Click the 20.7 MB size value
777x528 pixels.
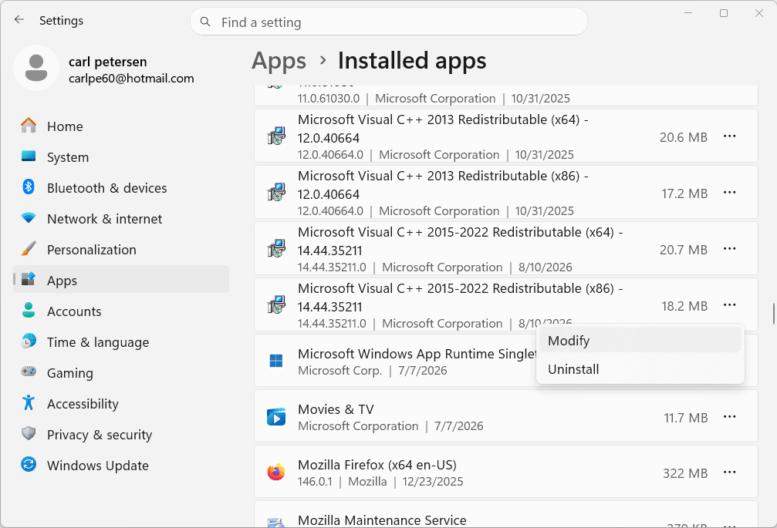tap(684, 250)
